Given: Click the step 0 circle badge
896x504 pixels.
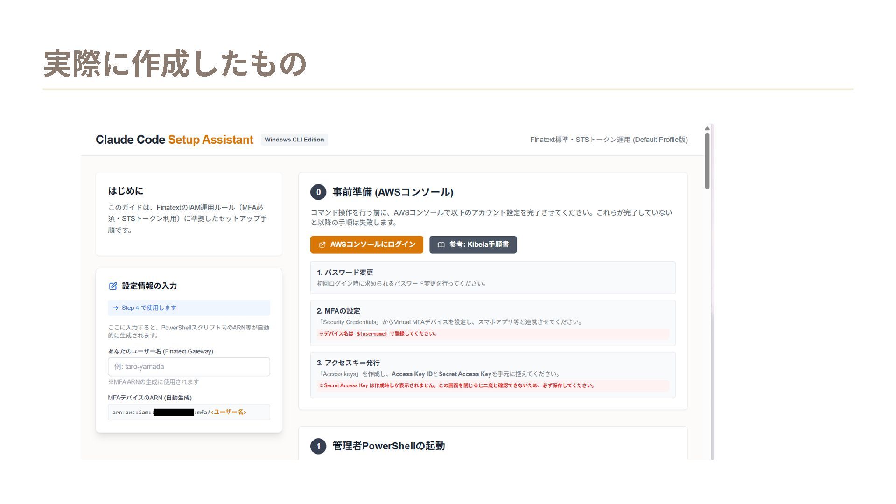Looking at the screenshot, I should click(318, 192).
